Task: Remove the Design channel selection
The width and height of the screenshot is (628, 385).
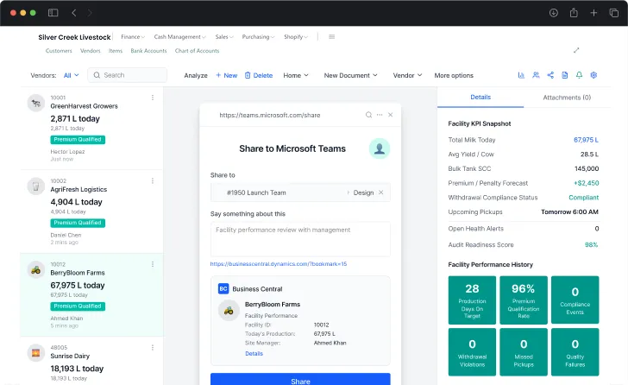Action: (381, 192)
